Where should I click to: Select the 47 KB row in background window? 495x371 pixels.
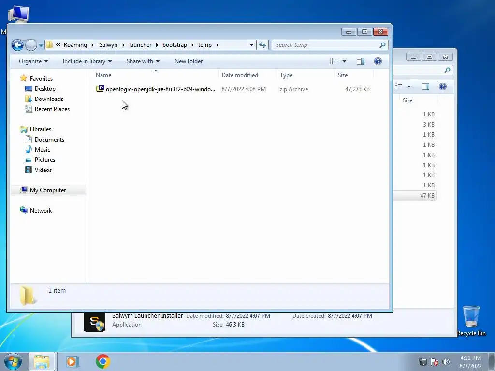point(415,195)
